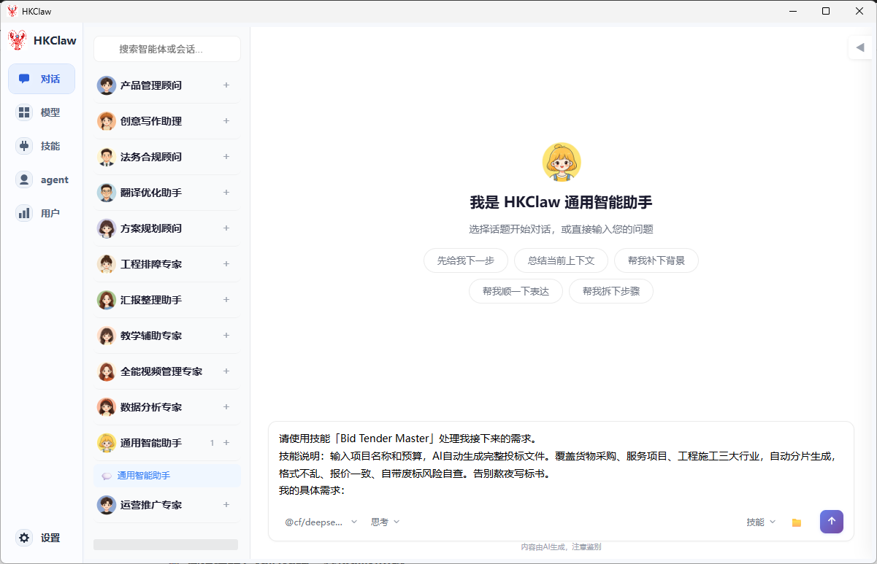Screen dimensions: 877x564
Task: Add a new chat for 汇报整理助手
Action: pyautogui.click(x=226, y=300)
